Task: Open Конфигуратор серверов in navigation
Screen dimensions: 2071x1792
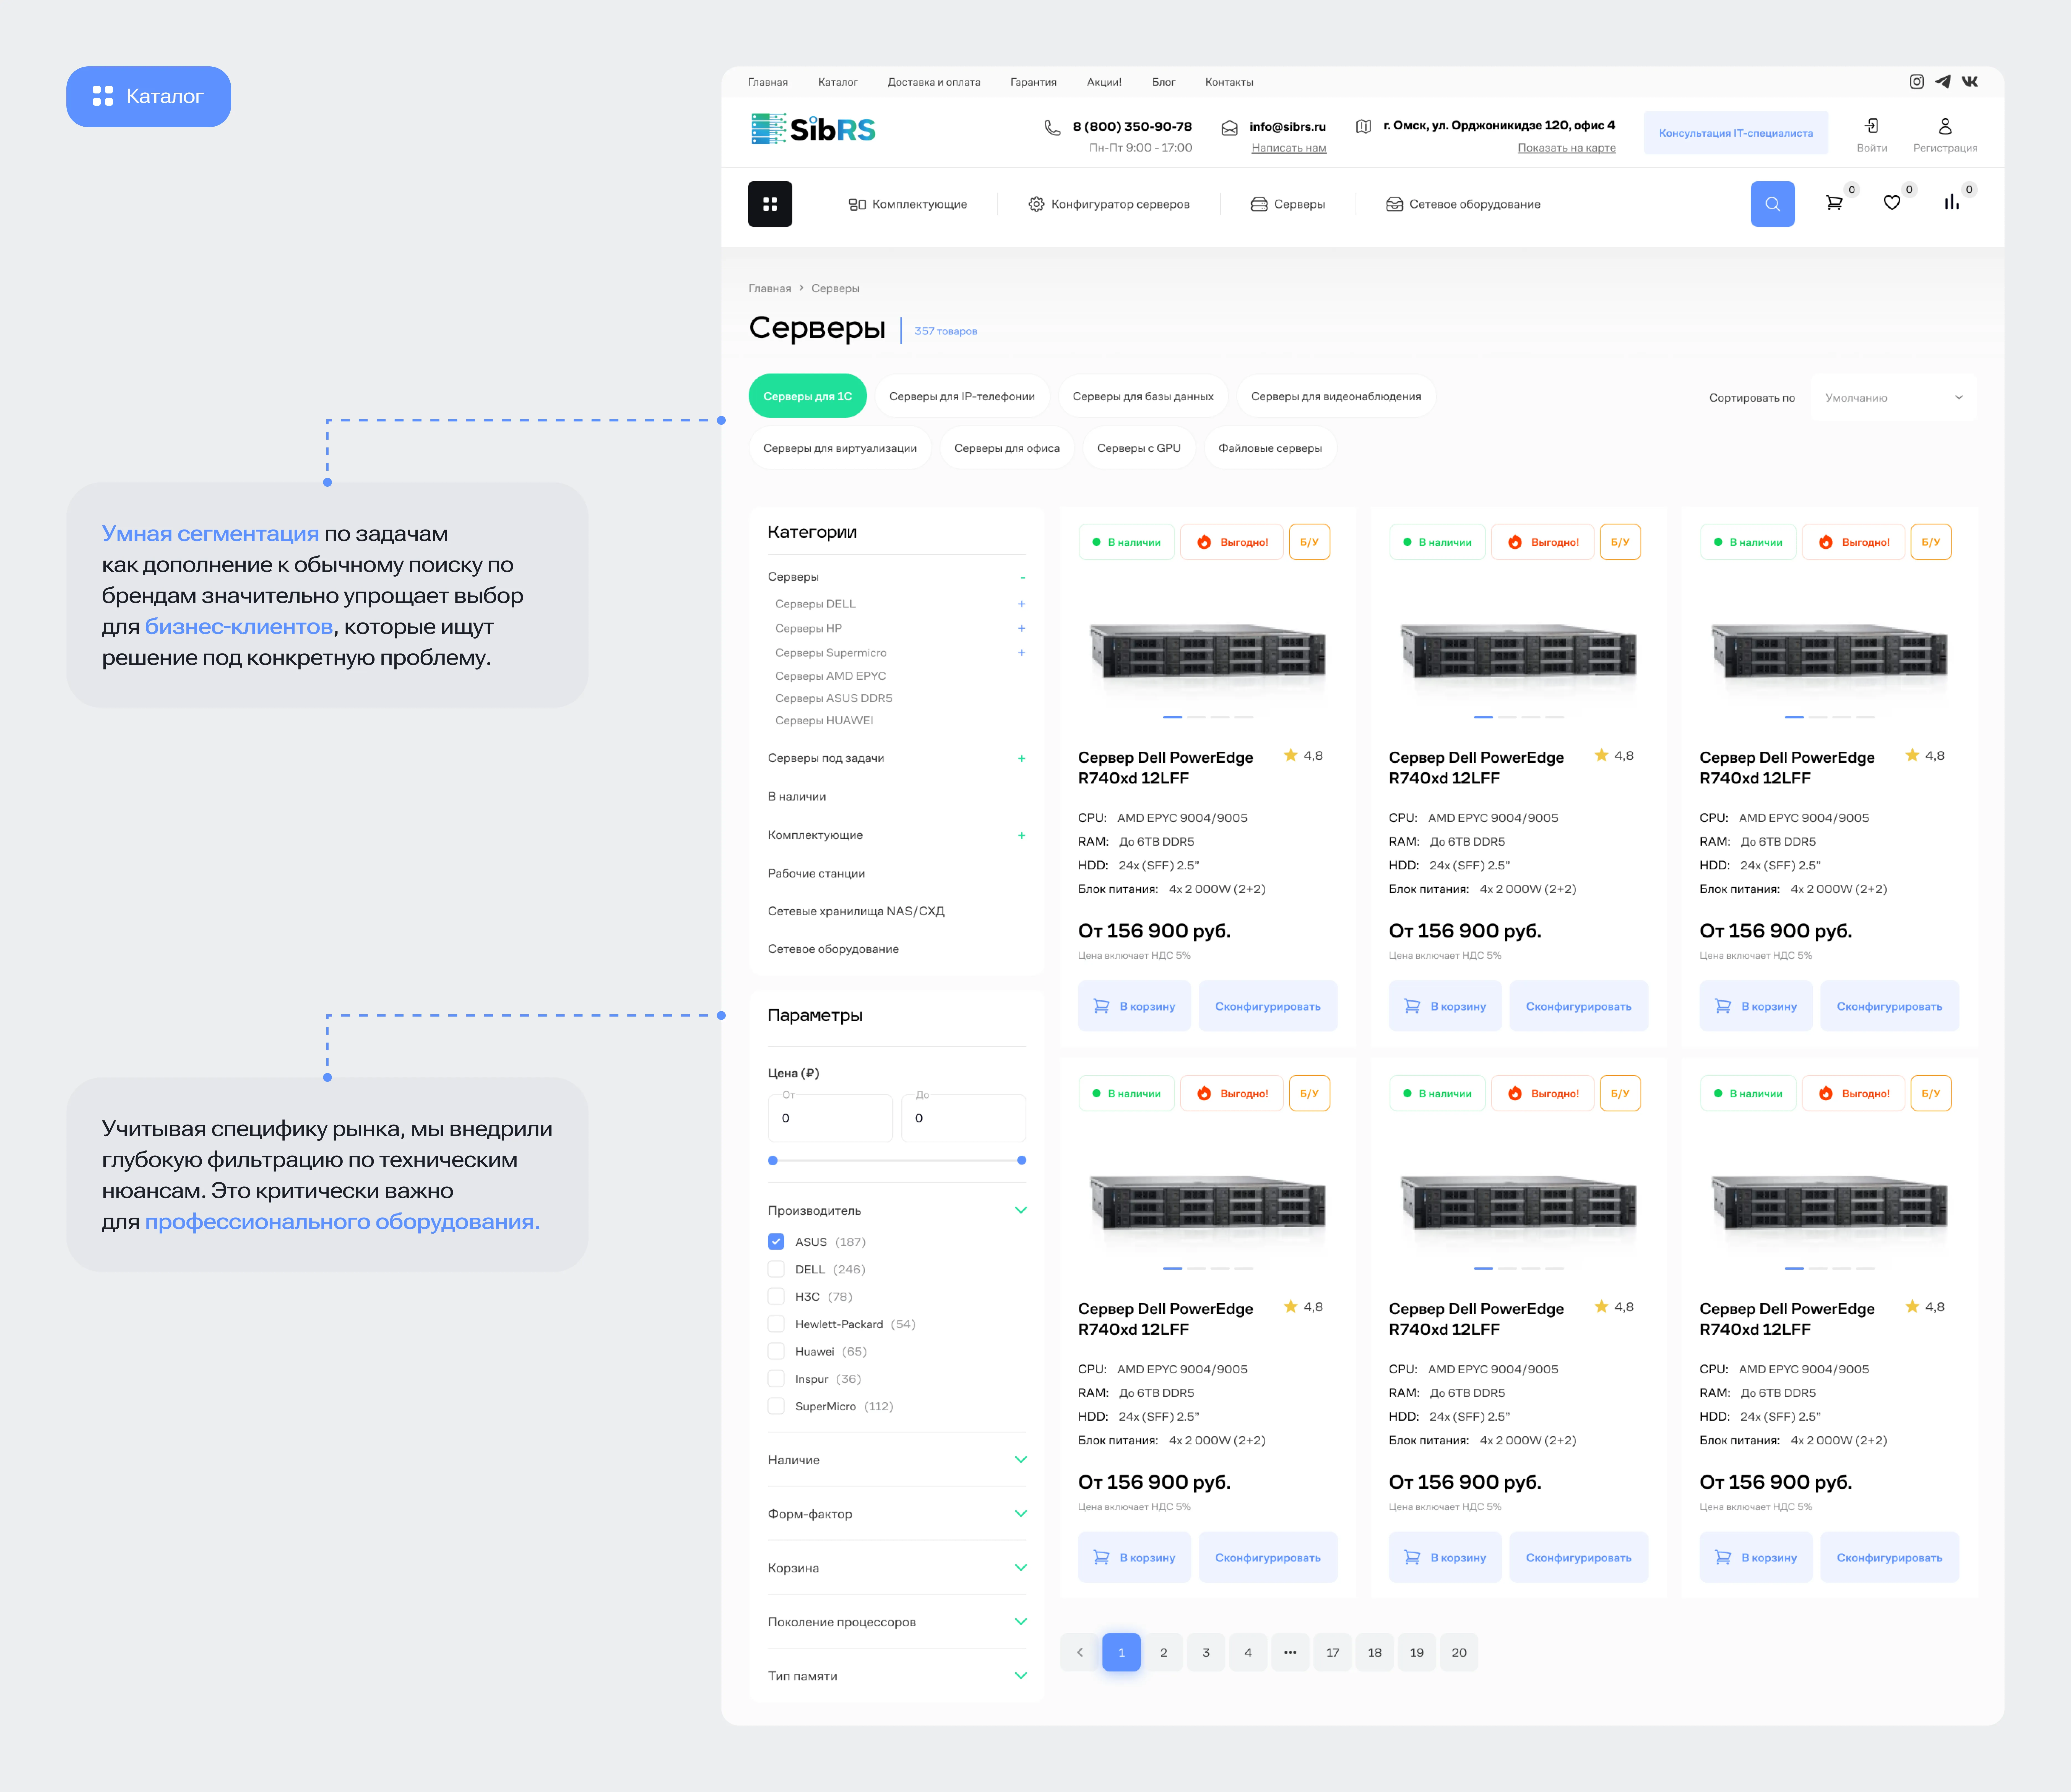Action: [1109, 204]
